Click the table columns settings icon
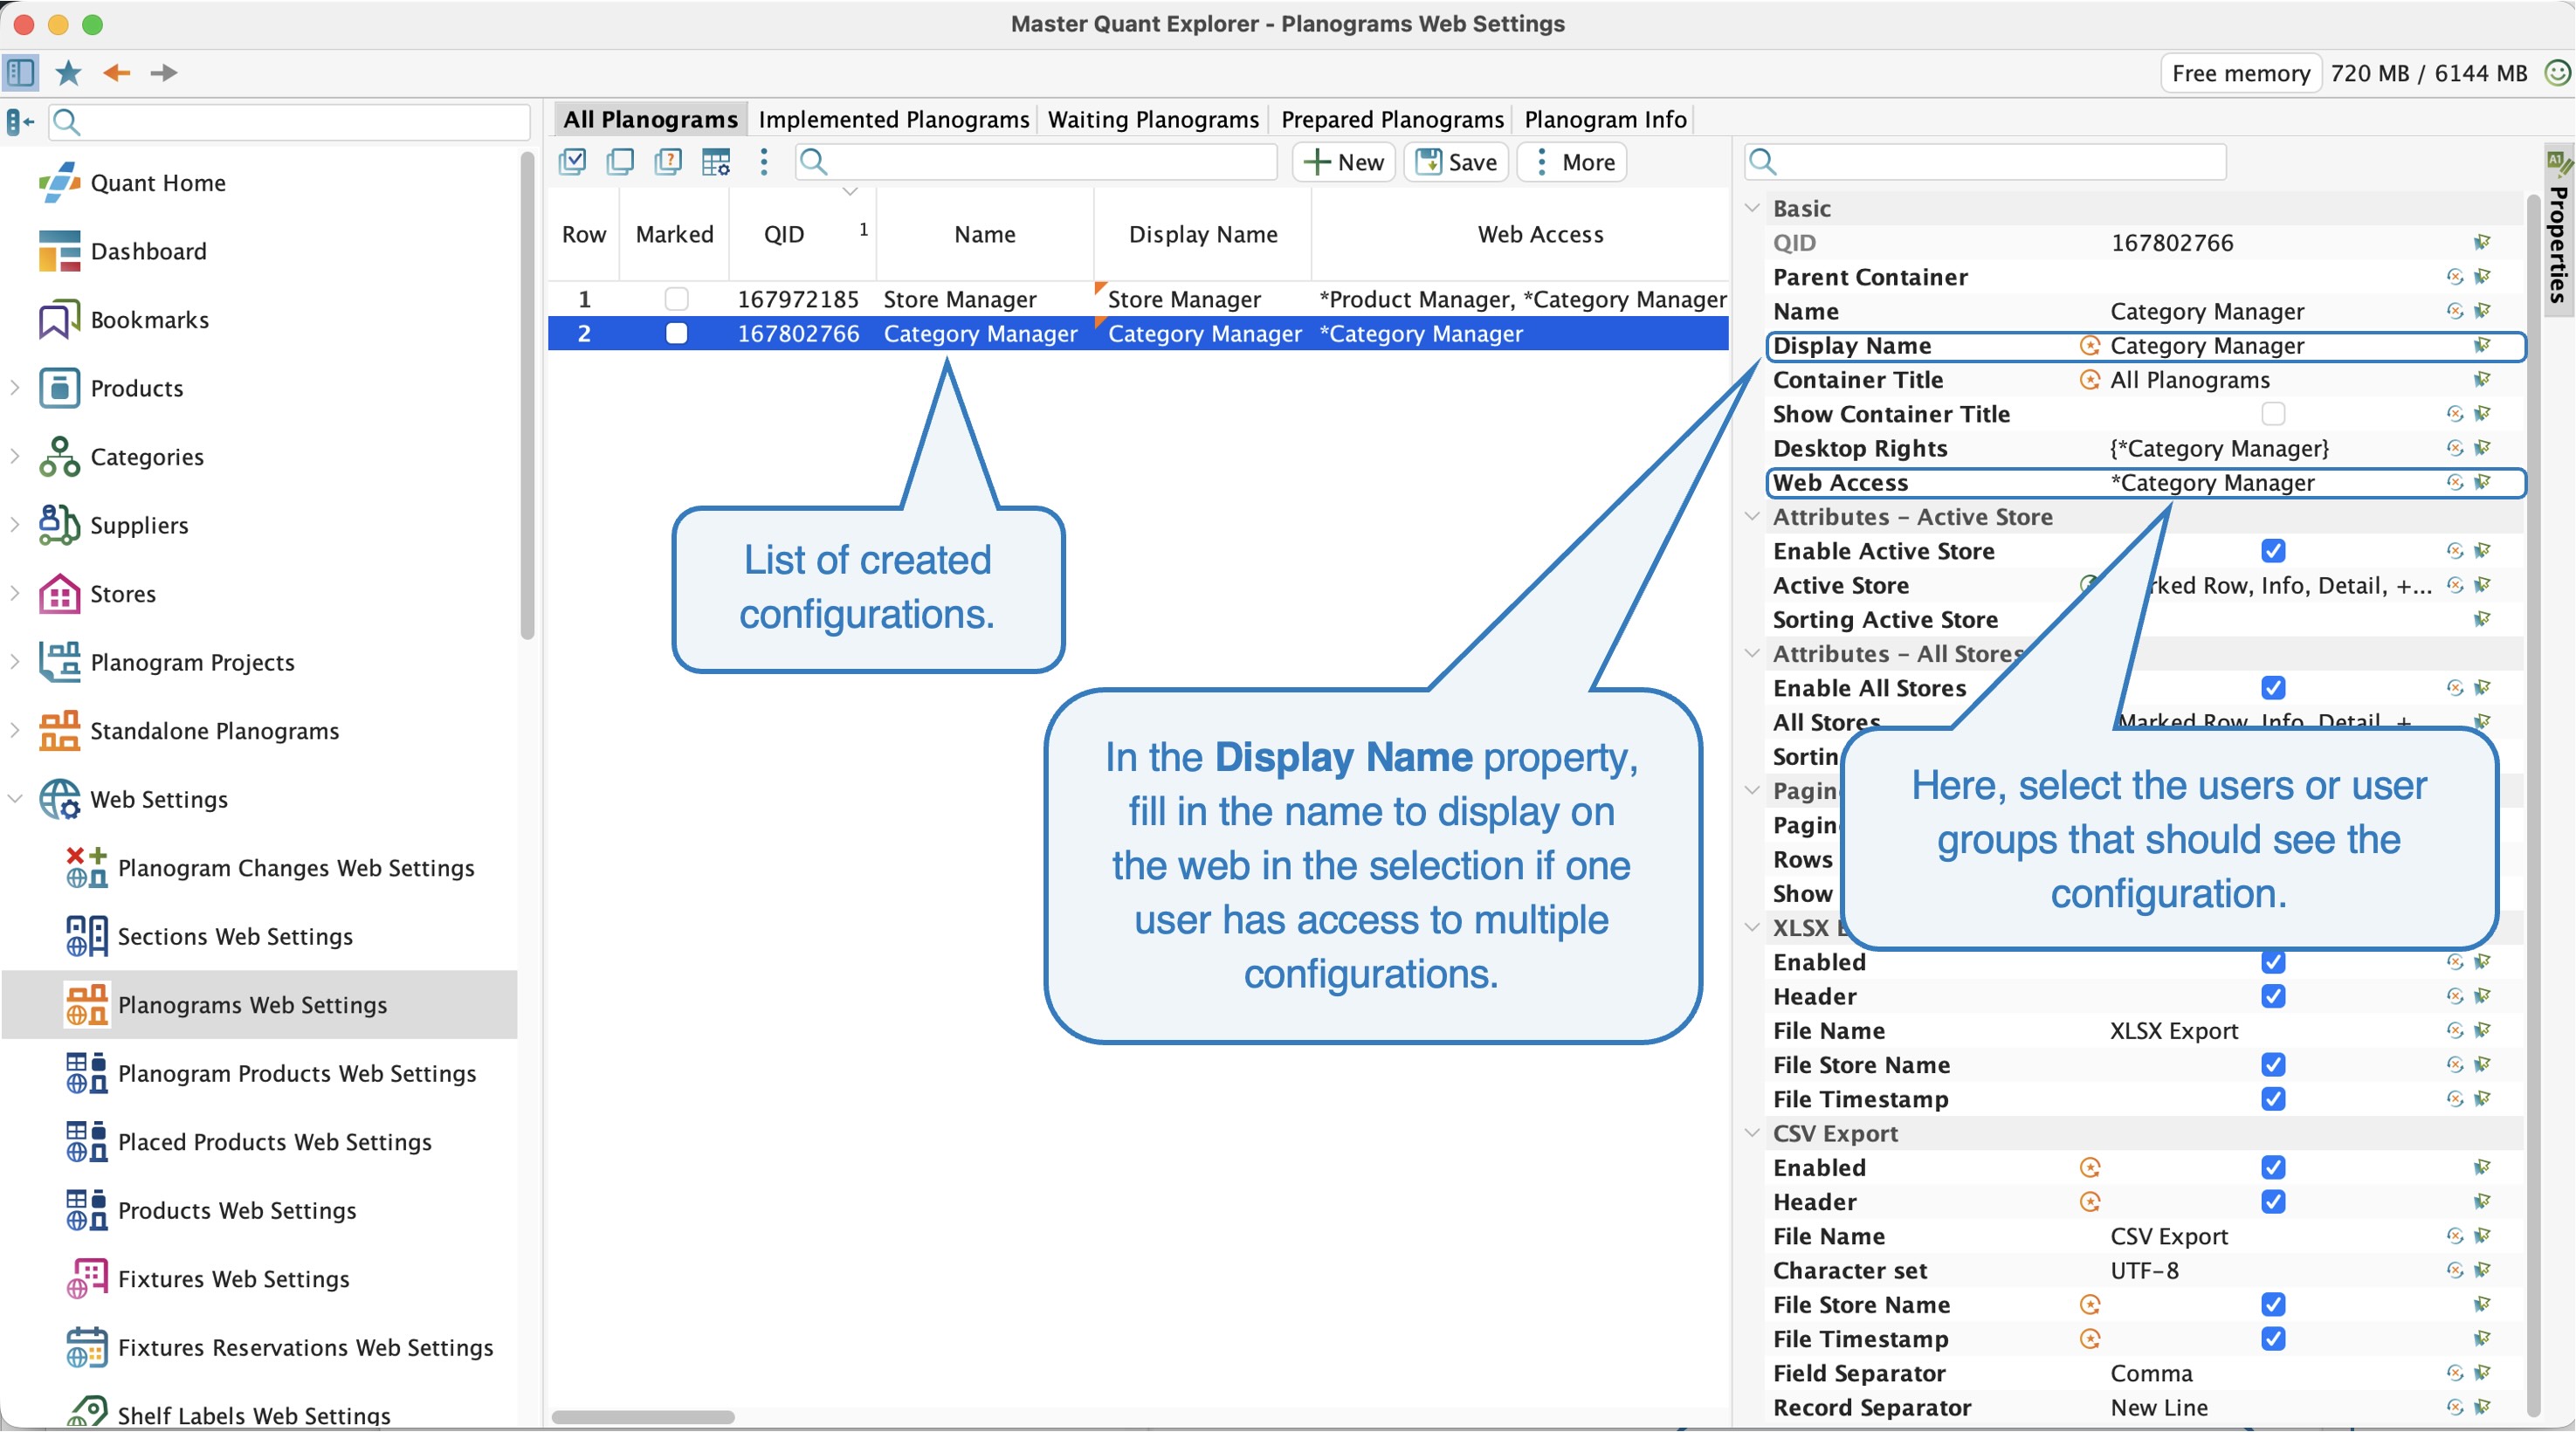 [716, 162]
